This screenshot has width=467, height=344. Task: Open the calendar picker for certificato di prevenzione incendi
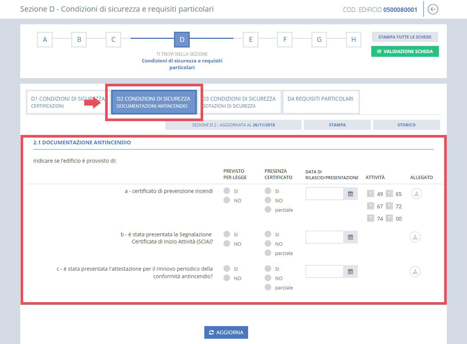point(350,193)
